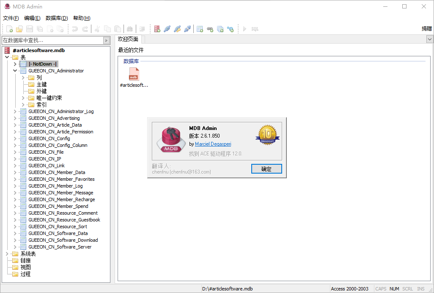Click the 在数据库中查找 search field
The height and width of the screenshot is (293, 434).
click(x=52, y=40)
